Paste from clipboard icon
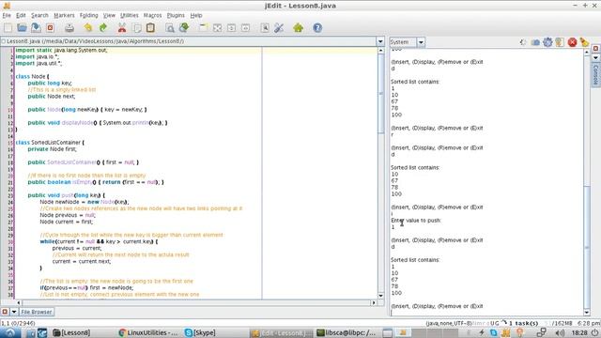601x338 pixels. 150,27
